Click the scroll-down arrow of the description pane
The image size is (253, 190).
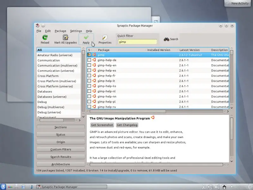232,161
